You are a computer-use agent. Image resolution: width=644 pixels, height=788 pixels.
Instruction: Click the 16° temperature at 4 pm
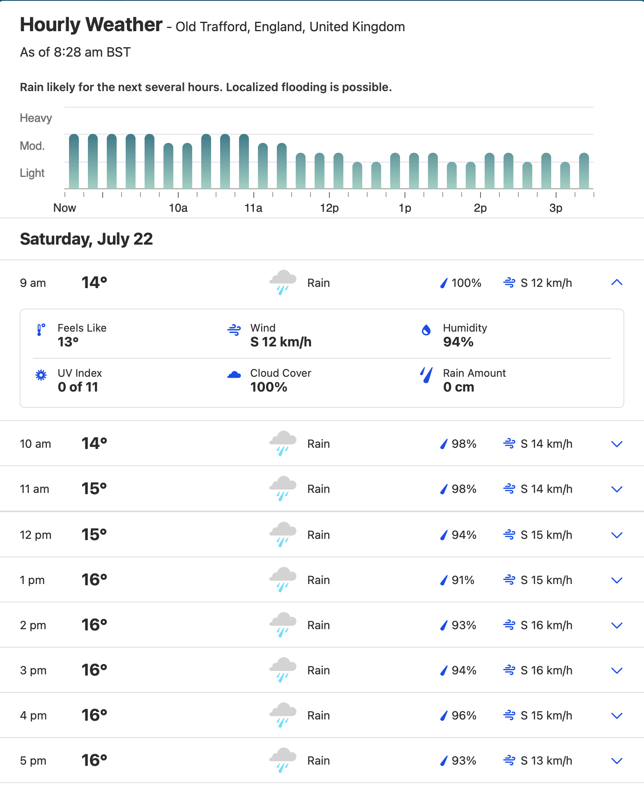[94, 715]
